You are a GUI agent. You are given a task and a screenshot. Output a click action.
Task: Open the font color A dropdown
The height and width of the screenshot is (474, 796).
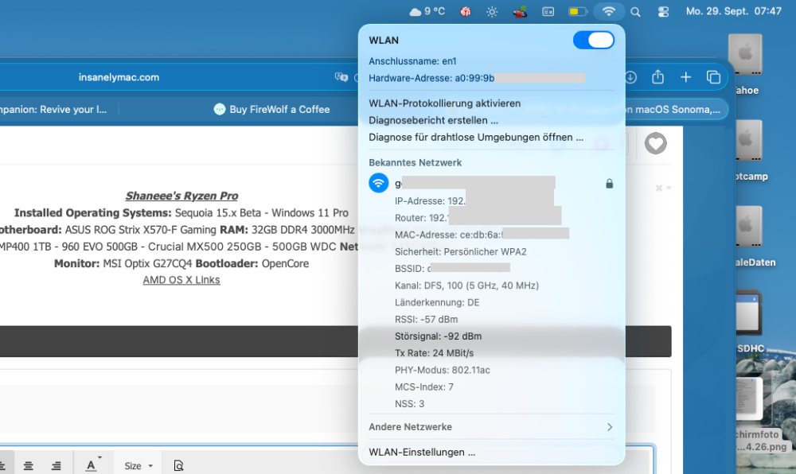[x=93, y=464]
